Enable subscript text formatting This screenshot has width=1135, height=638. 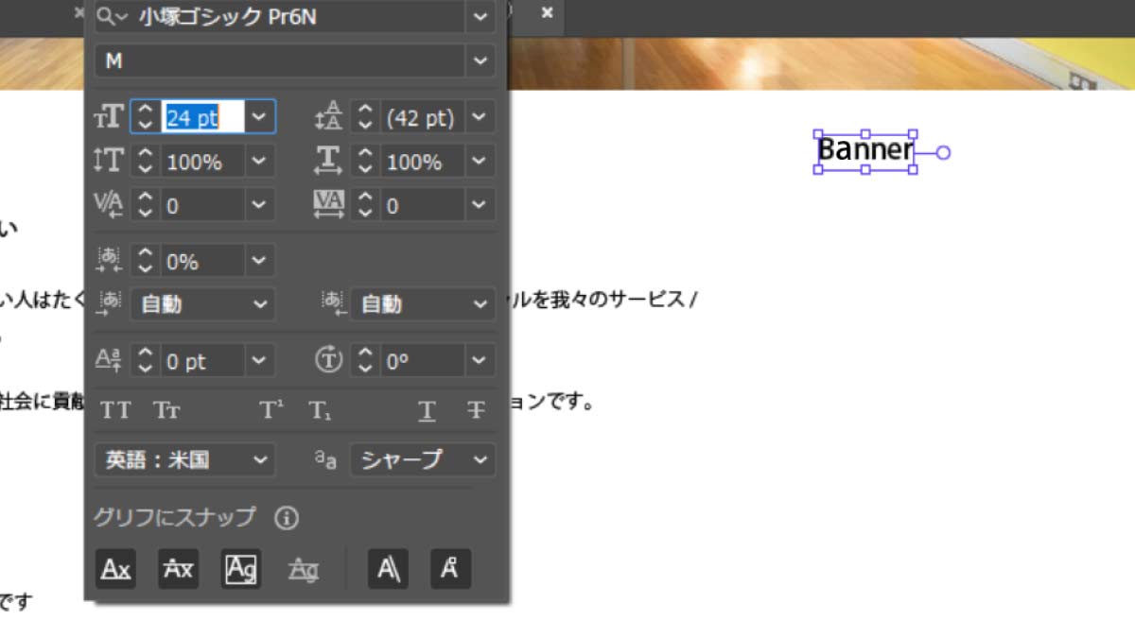[321, 410]
